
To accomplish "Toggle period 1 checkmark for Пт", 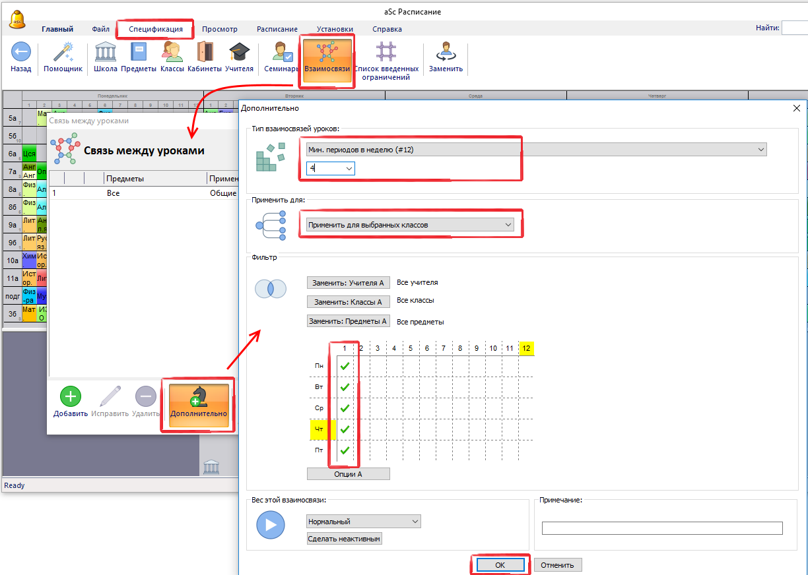I will click(x=344, y=450).
